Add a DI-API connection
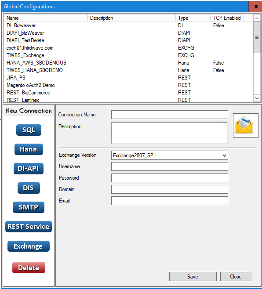Screen dimensions: 262x289 (29, 169)
